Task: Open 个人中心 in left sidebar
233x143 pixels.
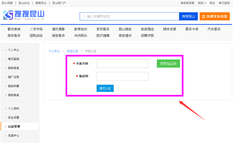Action: [13, 50]
